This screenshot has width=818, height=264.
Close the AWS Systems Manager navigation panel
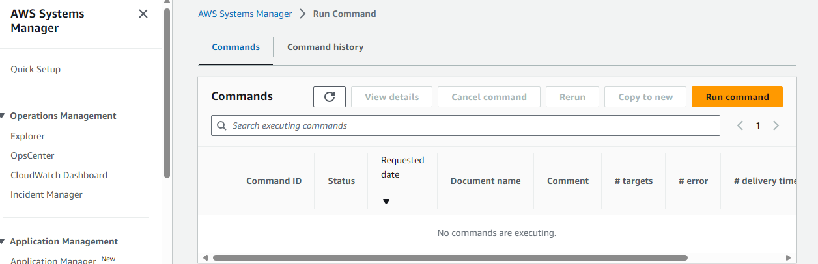coord(143,14)
